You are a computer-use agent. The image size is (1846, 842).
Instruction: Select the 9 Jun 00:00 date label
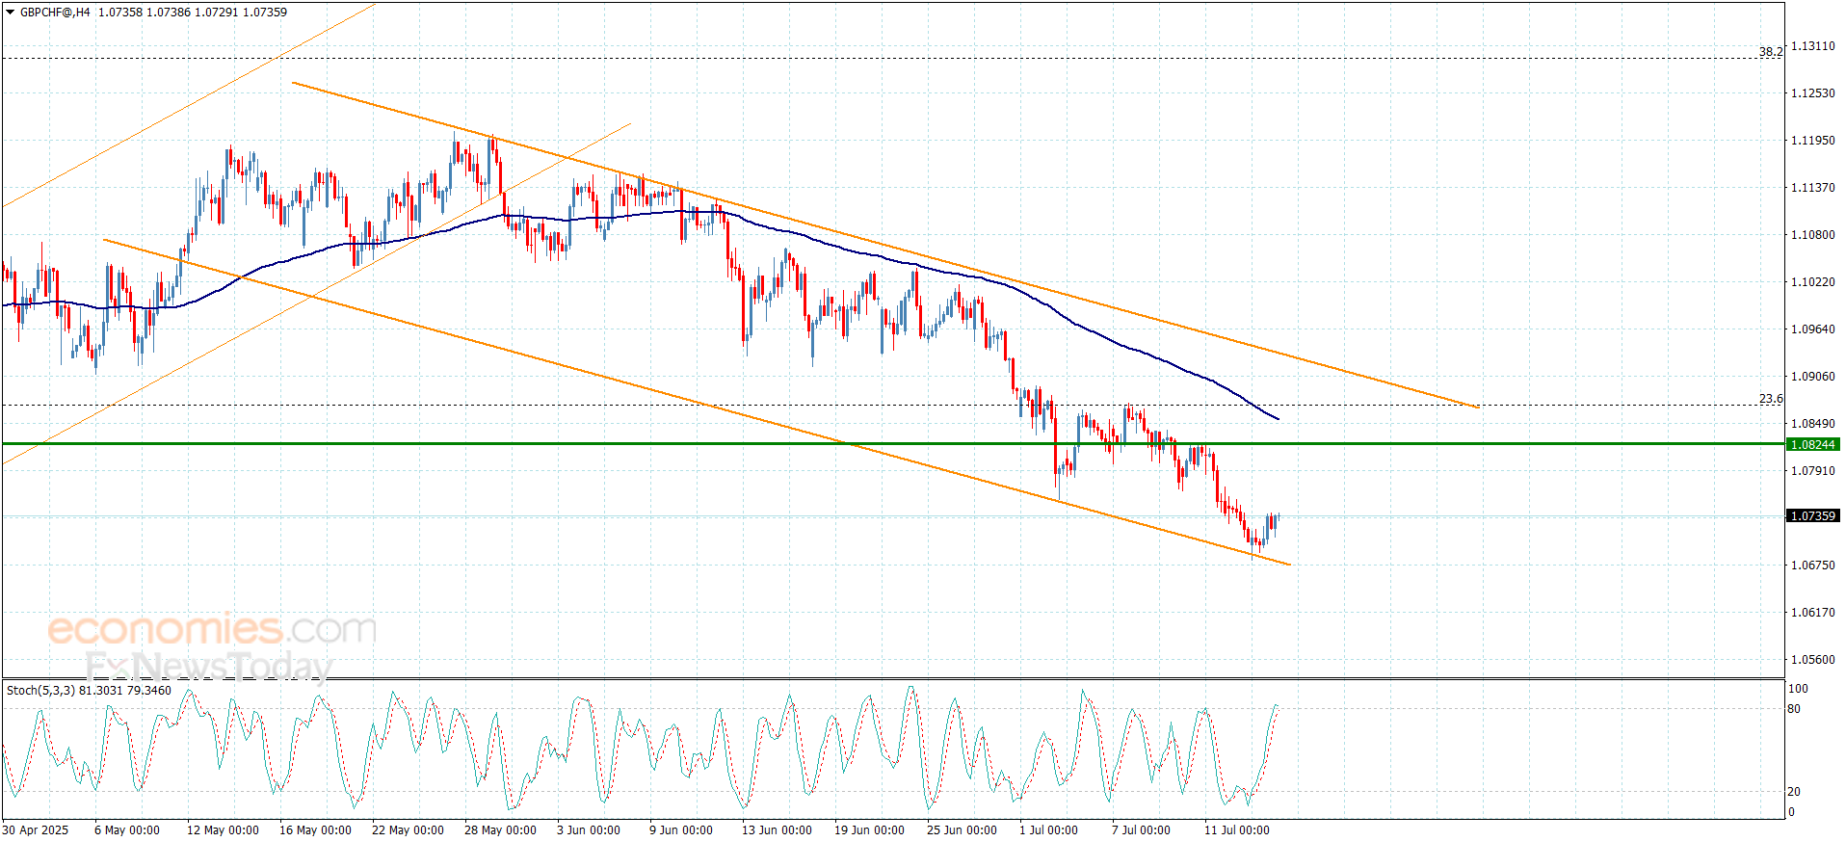click(x=681, y=829)
